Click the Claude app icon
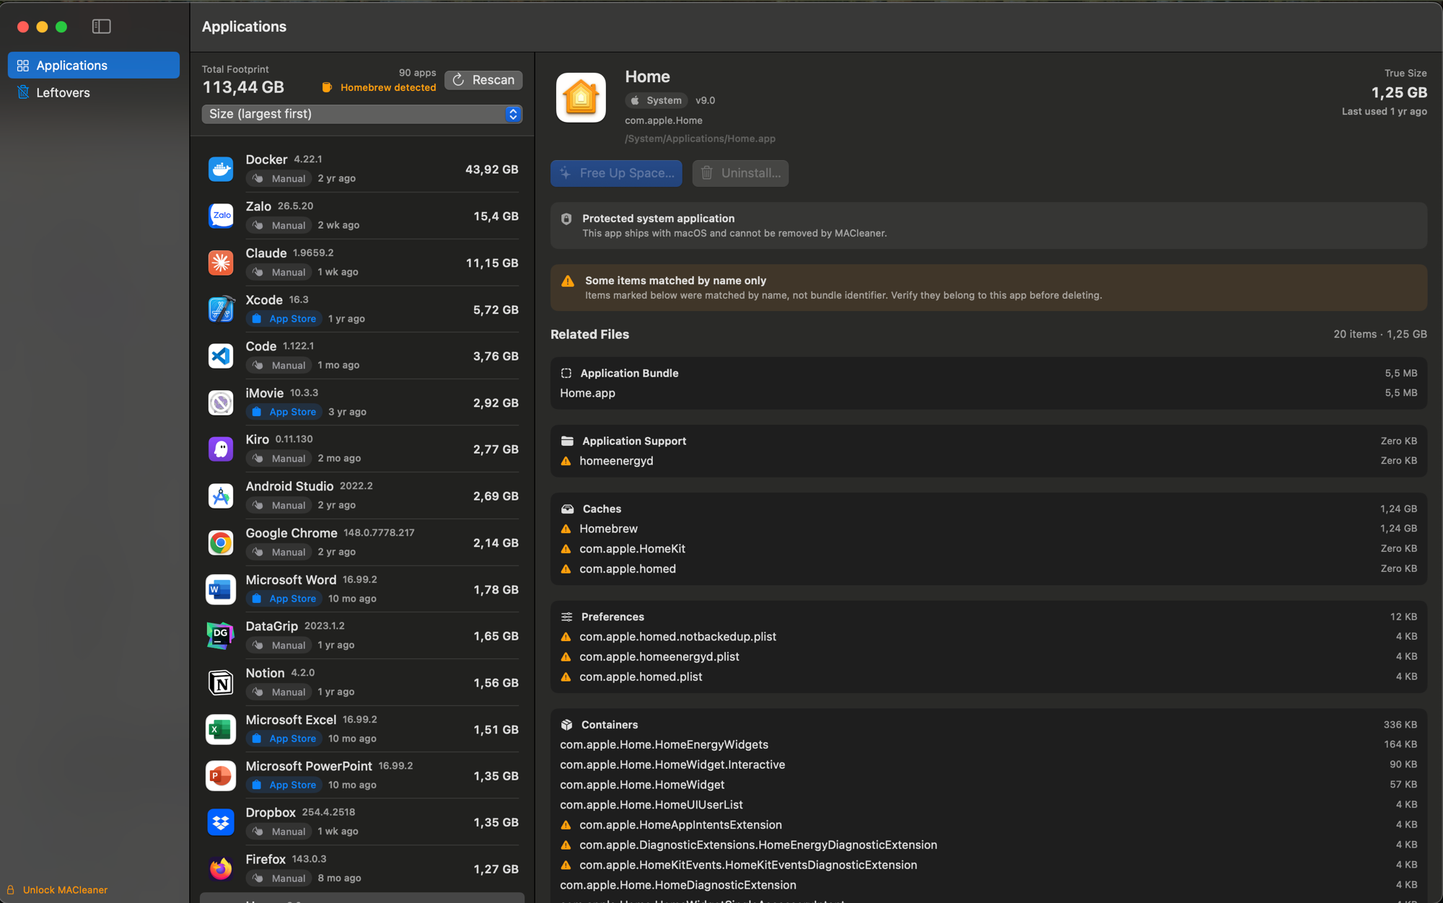The height and width of the screenshot is (903, 1443). tap(221, 263)
